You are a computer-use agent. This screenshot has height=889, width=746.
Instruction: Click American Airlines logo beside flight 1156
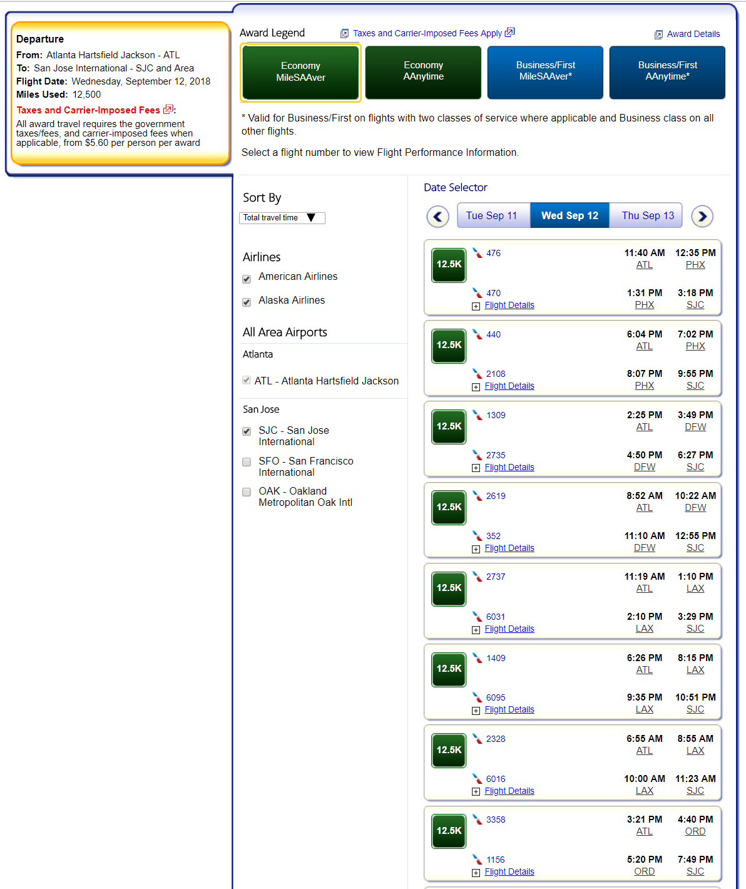477,860
